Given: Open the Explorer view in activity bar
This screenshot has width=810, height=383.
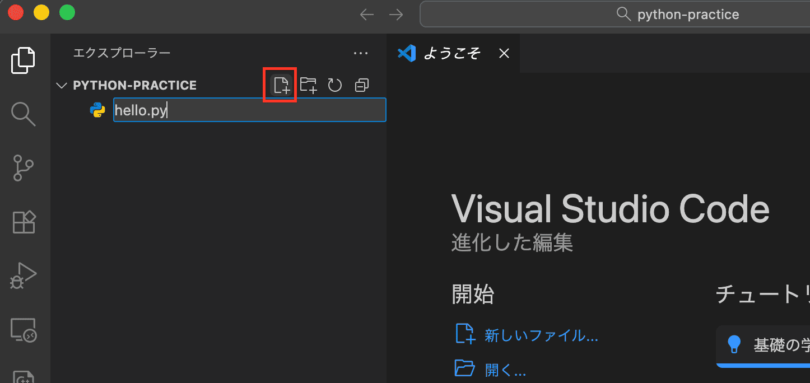Looking at the screenshot, I should [24, 60].
